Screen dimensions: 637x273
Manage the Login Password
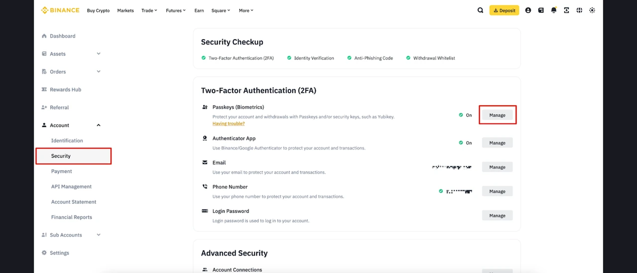497,216
